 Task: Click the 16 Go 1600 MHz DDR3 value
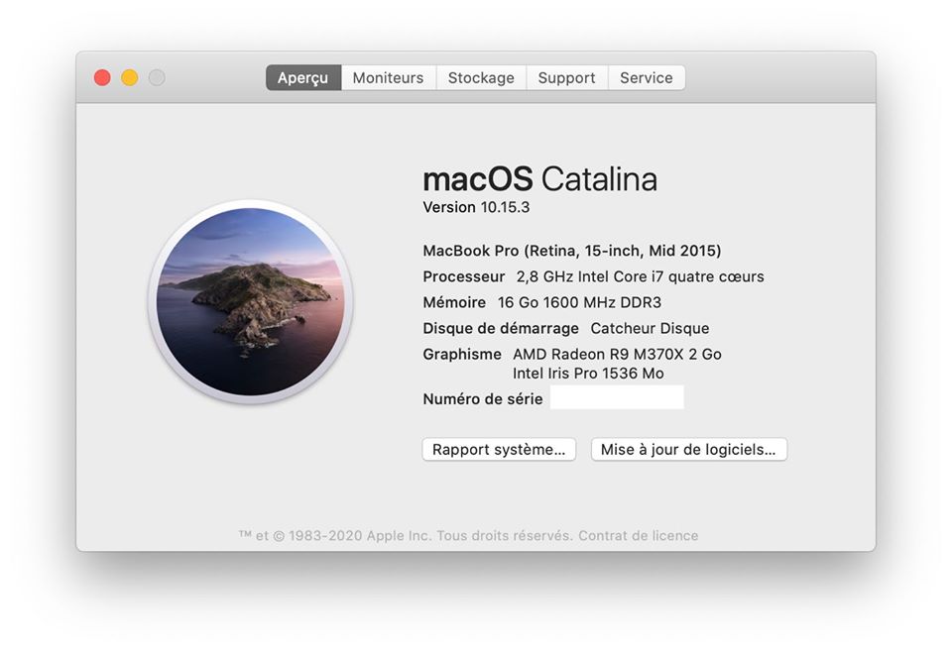[579, 302]
